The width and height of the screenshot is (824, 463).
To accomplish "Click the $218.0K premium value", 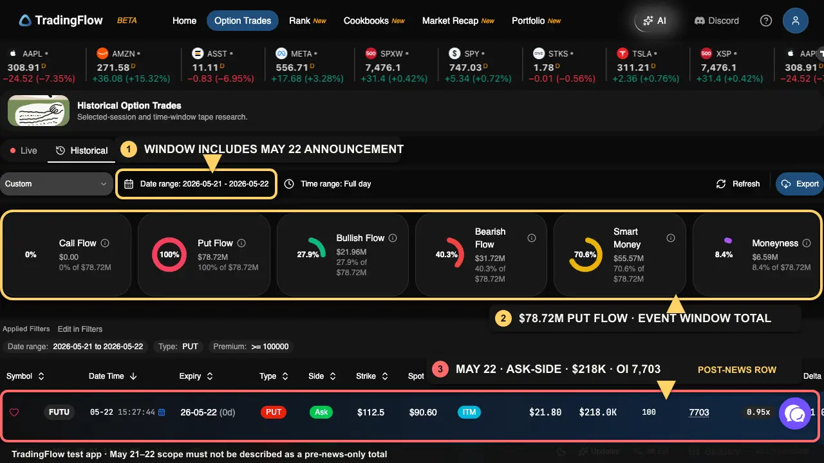I will (597, 412).
